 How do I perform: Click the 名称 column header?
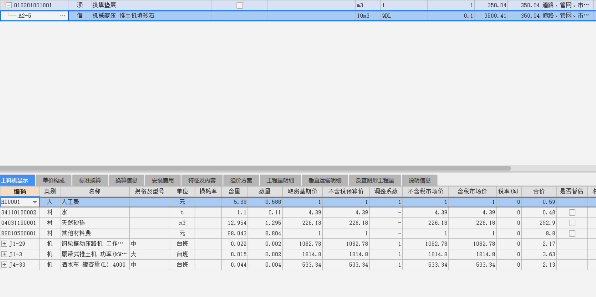95,191
